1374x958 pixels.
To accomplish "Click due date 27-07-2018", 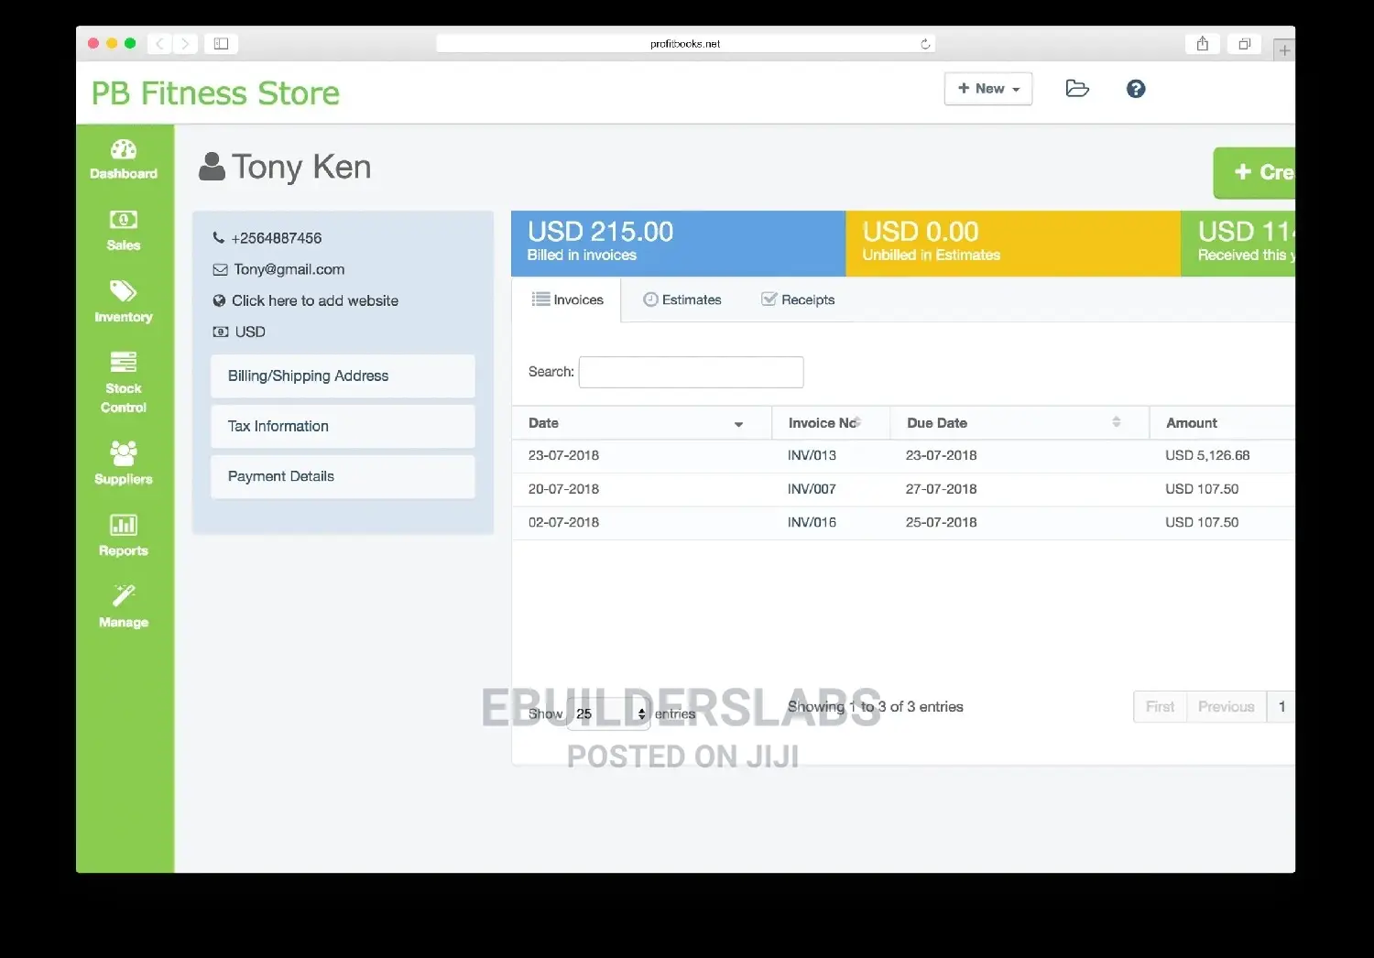I will pos(941,489).
